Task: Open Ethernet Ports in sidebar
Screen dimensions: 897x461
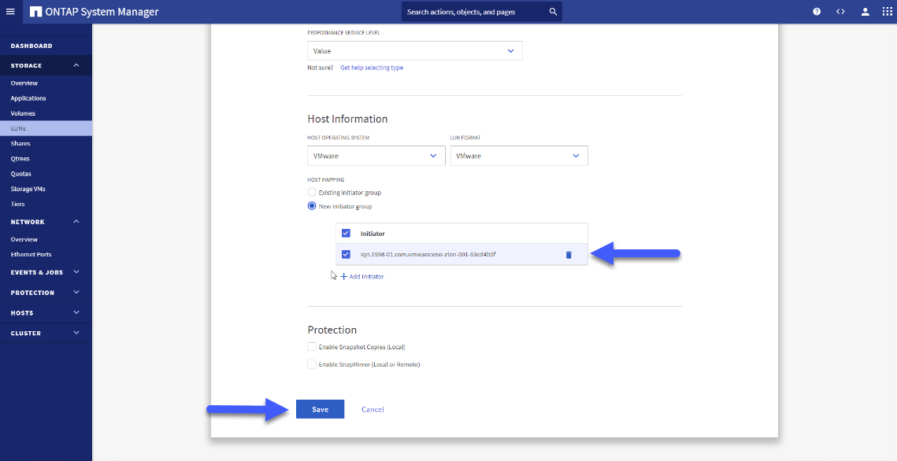Action: [x=31, y=254]
